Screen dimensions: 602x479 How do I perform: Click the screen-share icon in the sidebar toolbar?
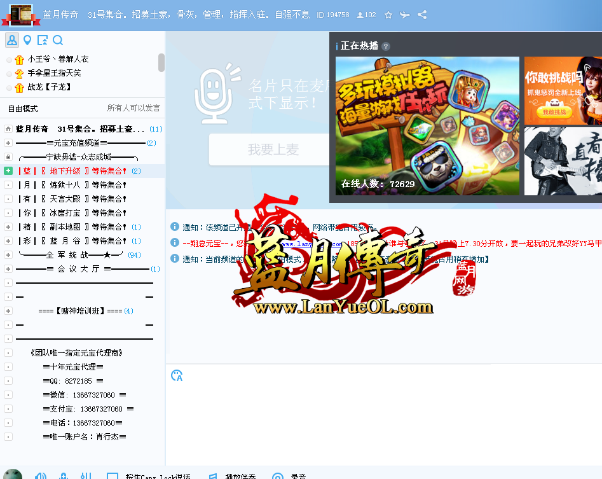[42, 39]
